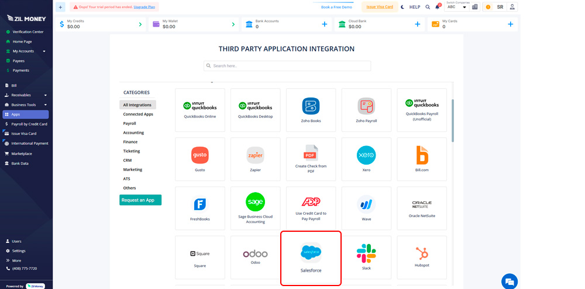
Task: Open Verification Center in sidebar
Action: tap(26, 32)
